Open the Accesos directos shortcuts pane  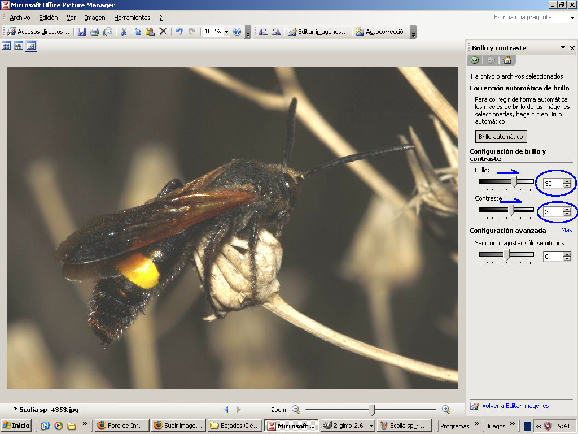point(38,32)
